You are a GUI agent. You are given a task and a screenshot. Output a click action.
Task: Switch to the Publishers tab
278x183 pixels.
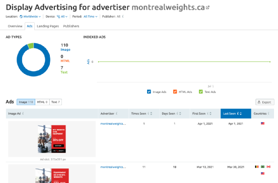point(71,26)
